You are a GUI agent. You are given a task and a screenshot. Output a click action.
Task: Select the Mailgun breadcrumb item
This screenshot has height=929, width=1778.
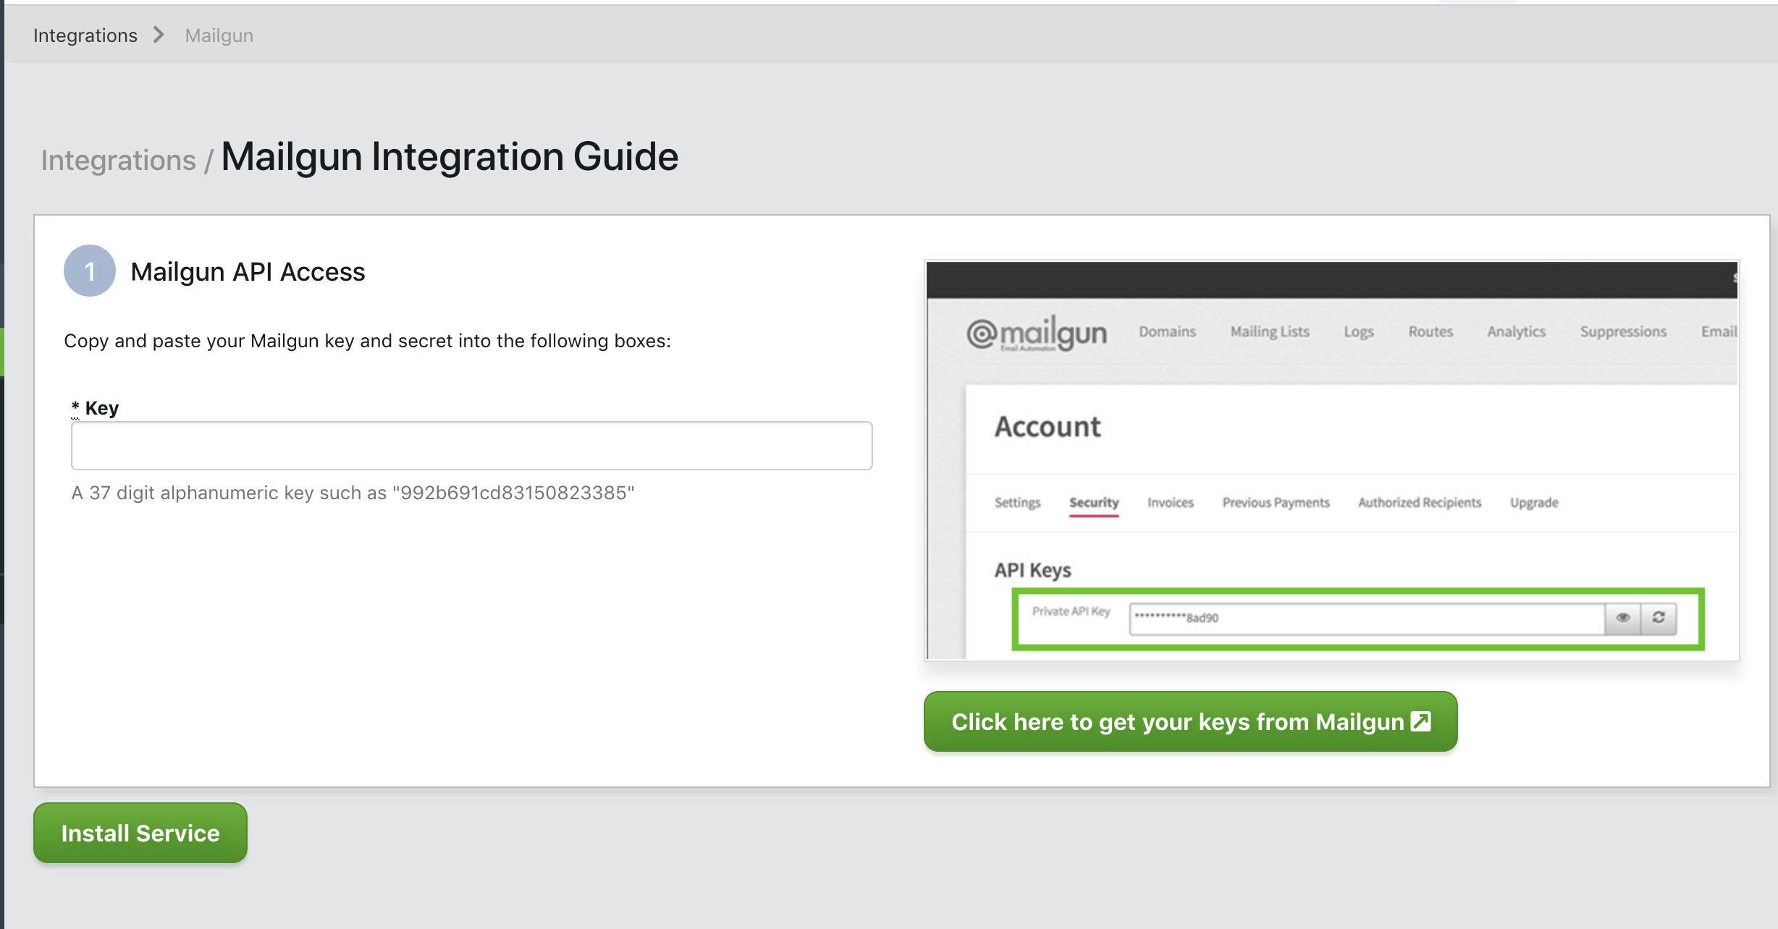219,35
